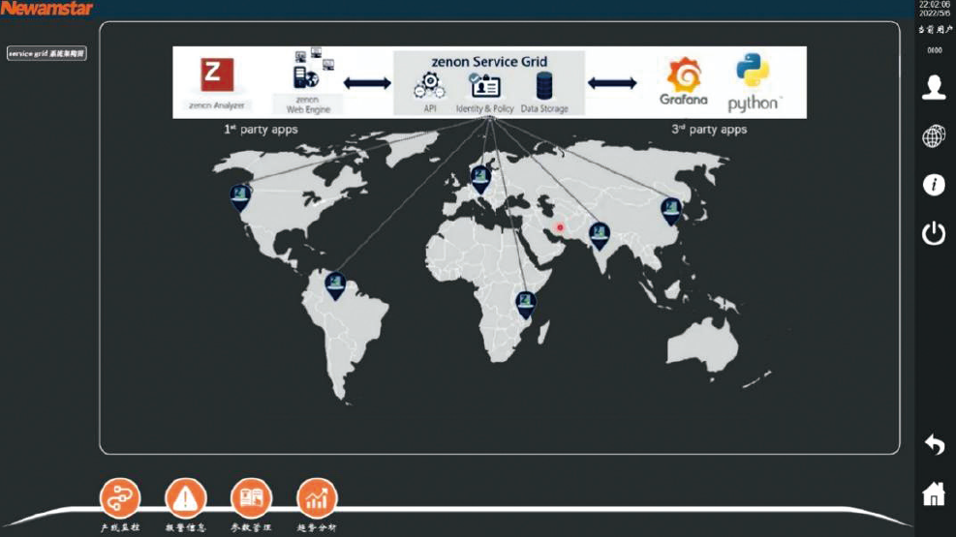The image size is (956, 537).
Task: Click the Newamstar logo
Action: click(x=46, y=8)
